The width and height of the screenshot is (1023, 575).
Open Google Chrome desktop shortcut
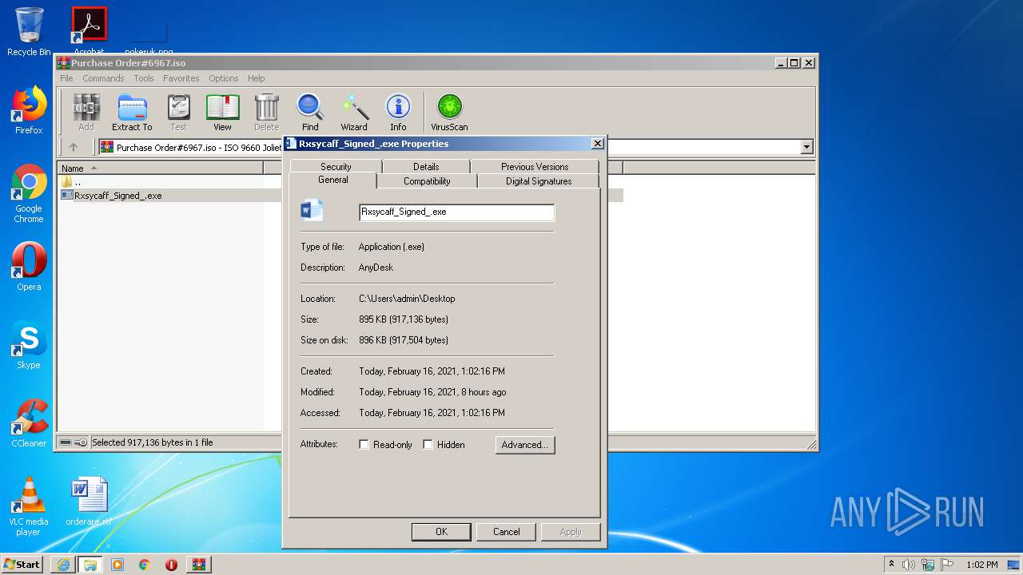click(x=29, y=193)
